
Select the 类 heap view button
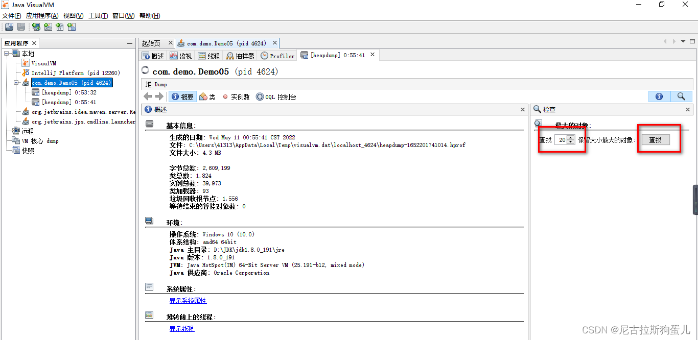pos(207,96)
